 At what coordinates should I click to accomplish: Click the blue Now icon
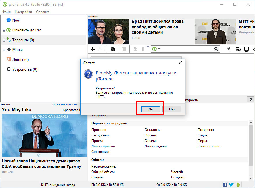(x=9, y=20)
